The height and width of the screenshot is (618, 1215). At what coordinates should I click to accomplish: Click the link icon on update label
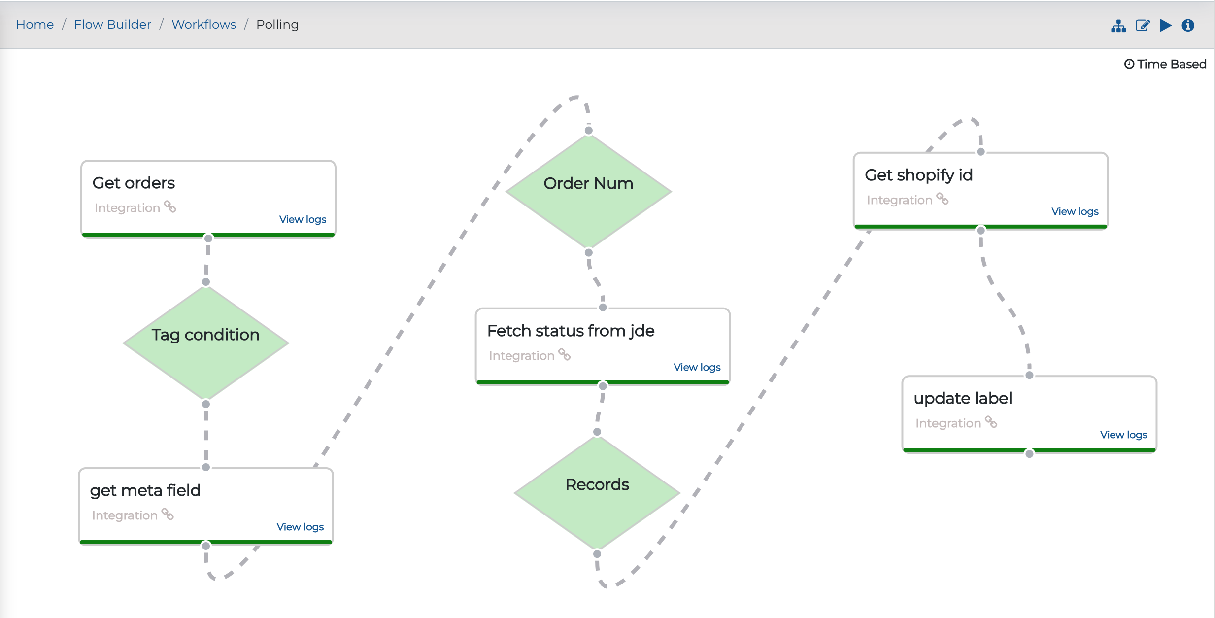pyautogui.click(x=991, y=422)
